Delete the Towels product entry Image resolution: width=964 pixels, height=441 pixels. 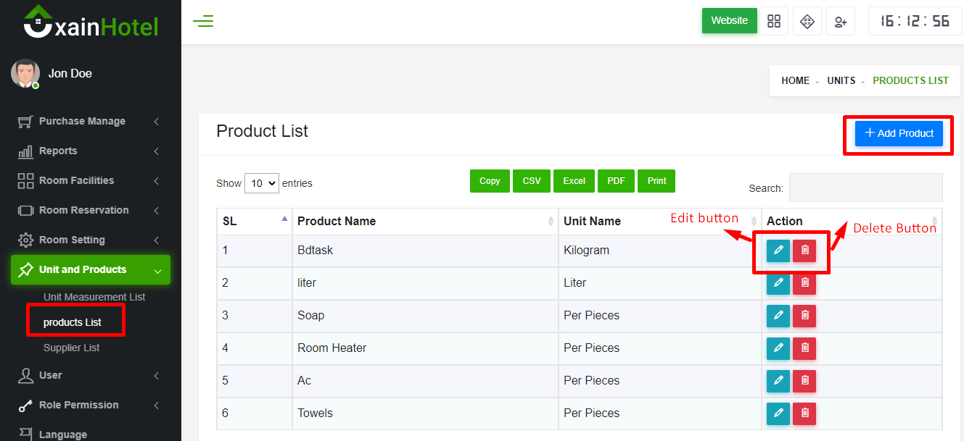[804, 413]
